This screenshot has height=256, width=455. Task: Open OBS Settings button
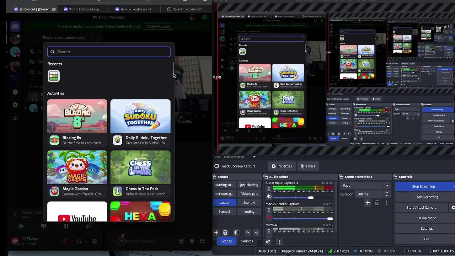[426, 229]
